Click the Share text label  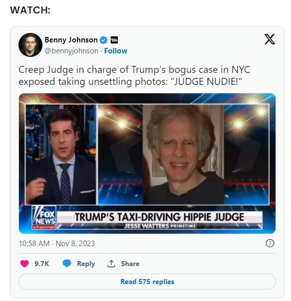point(130,264)
